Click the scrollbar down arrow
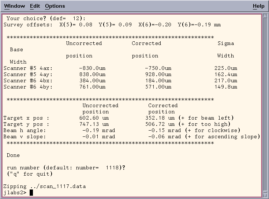This screenshot has height=199, width=269. tap(265, 194)
